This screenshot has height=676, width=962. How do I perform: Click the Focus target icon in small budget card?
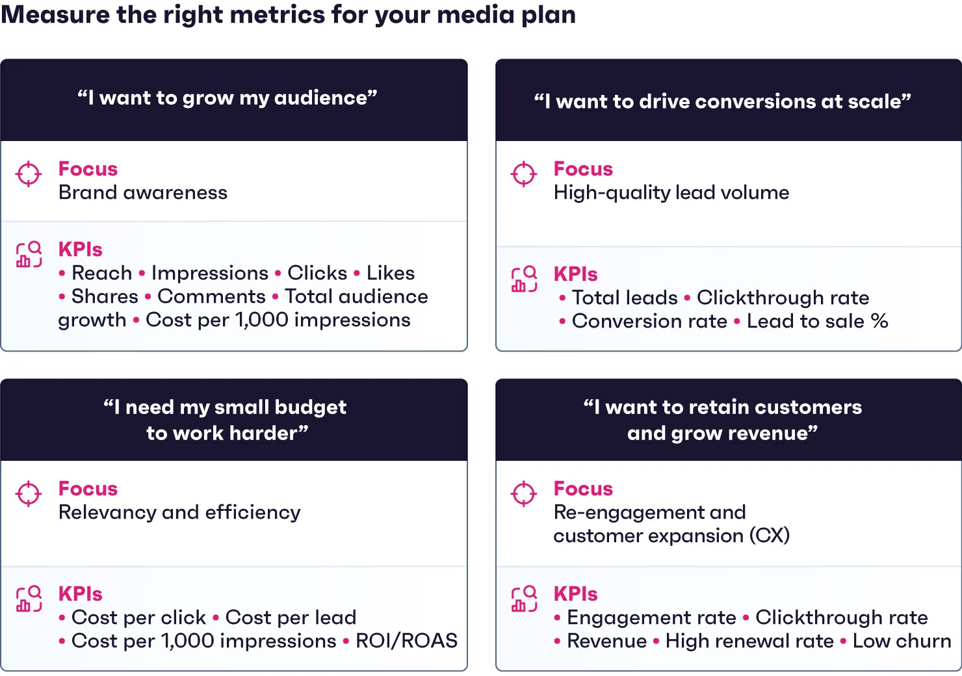click(x=29, y=494)
